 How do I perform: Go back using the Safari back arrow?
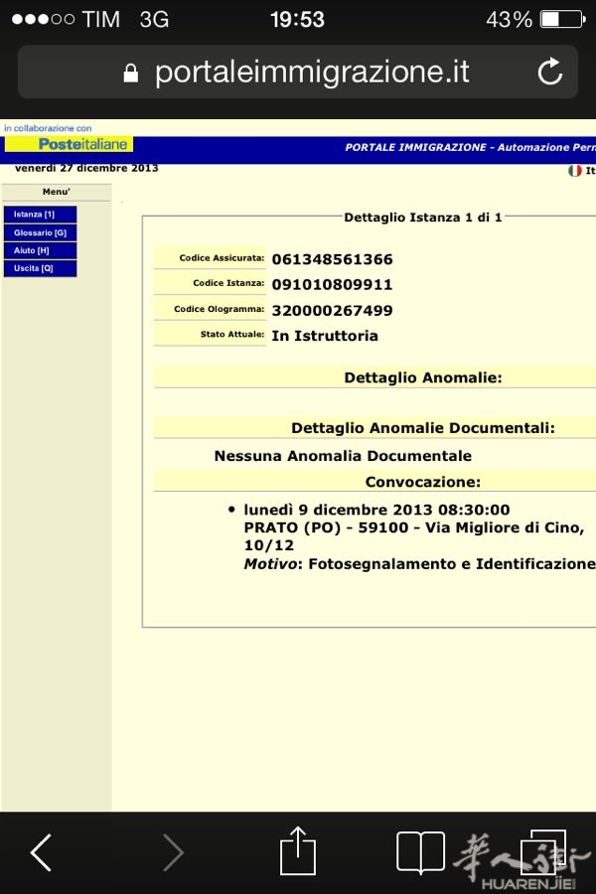[x=41, y=852]
